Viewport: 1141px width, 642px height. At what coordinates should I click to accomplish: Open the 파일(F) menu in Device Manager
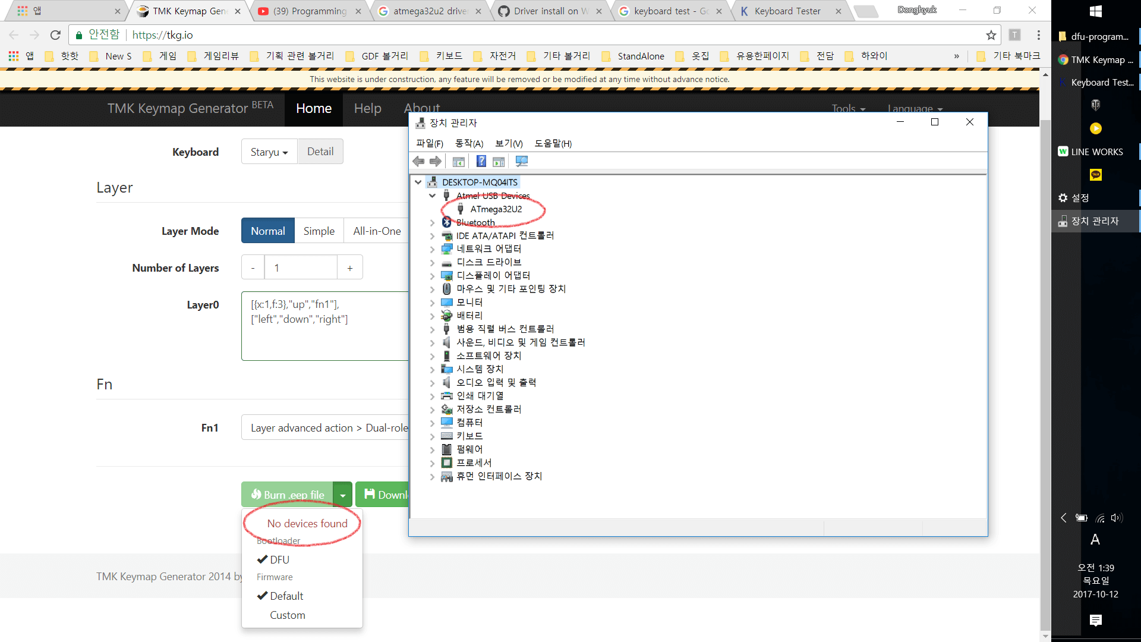point(430,143)
